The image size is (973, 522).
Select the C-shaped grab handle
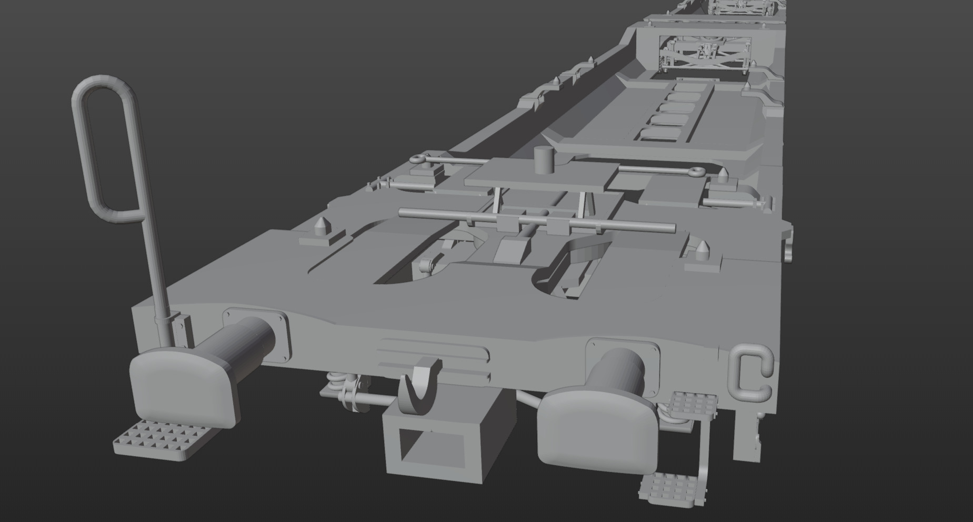[750, 373]
